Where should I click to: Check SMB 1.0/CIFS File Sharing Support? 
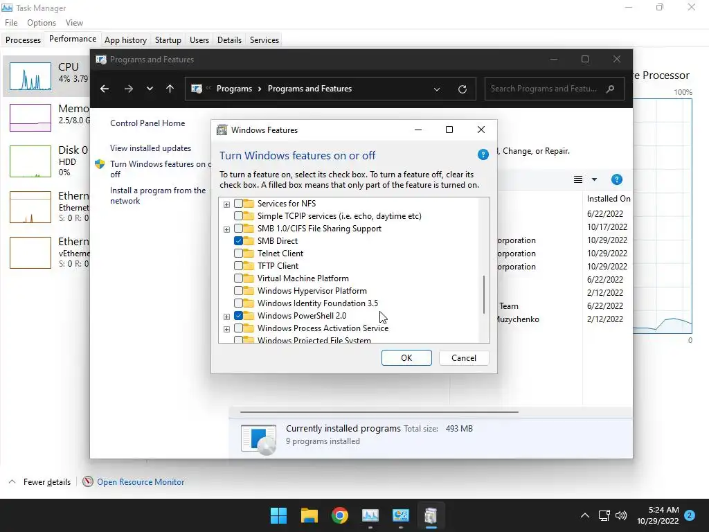point(238,229)
